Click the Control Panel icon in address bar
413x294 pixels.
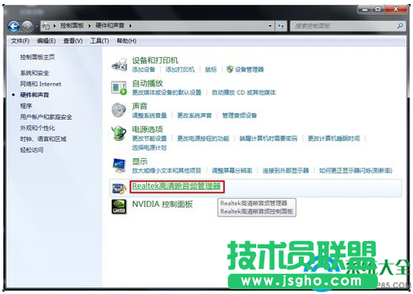[47, 26]
